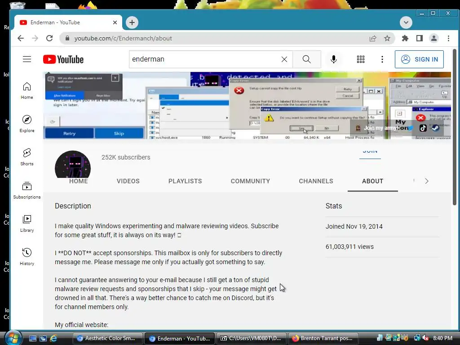Switch to the COMMUNITY channel tab

point(250,181)
